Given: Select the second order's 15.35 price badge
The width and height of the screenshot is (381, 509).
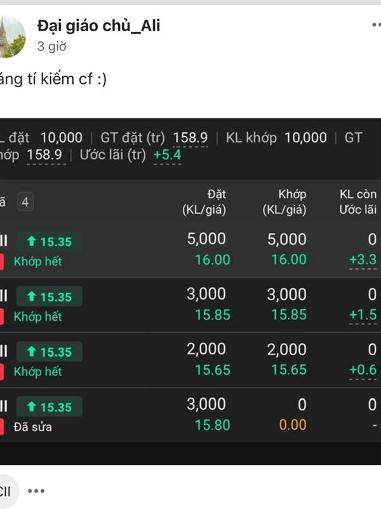Looking at the screenshot, I should point(49,296).
